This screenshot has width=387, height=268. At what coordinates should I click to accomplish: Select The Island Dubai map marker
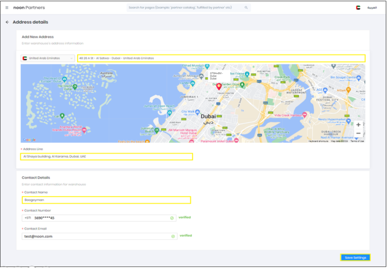(x=75, y=87)
